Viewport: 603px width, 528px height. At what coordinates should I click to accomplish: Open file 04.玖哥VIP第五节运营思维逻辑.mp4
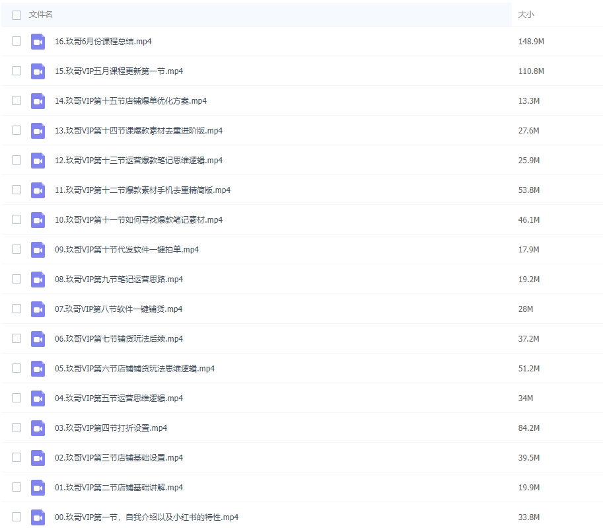[x=119, y=398]
